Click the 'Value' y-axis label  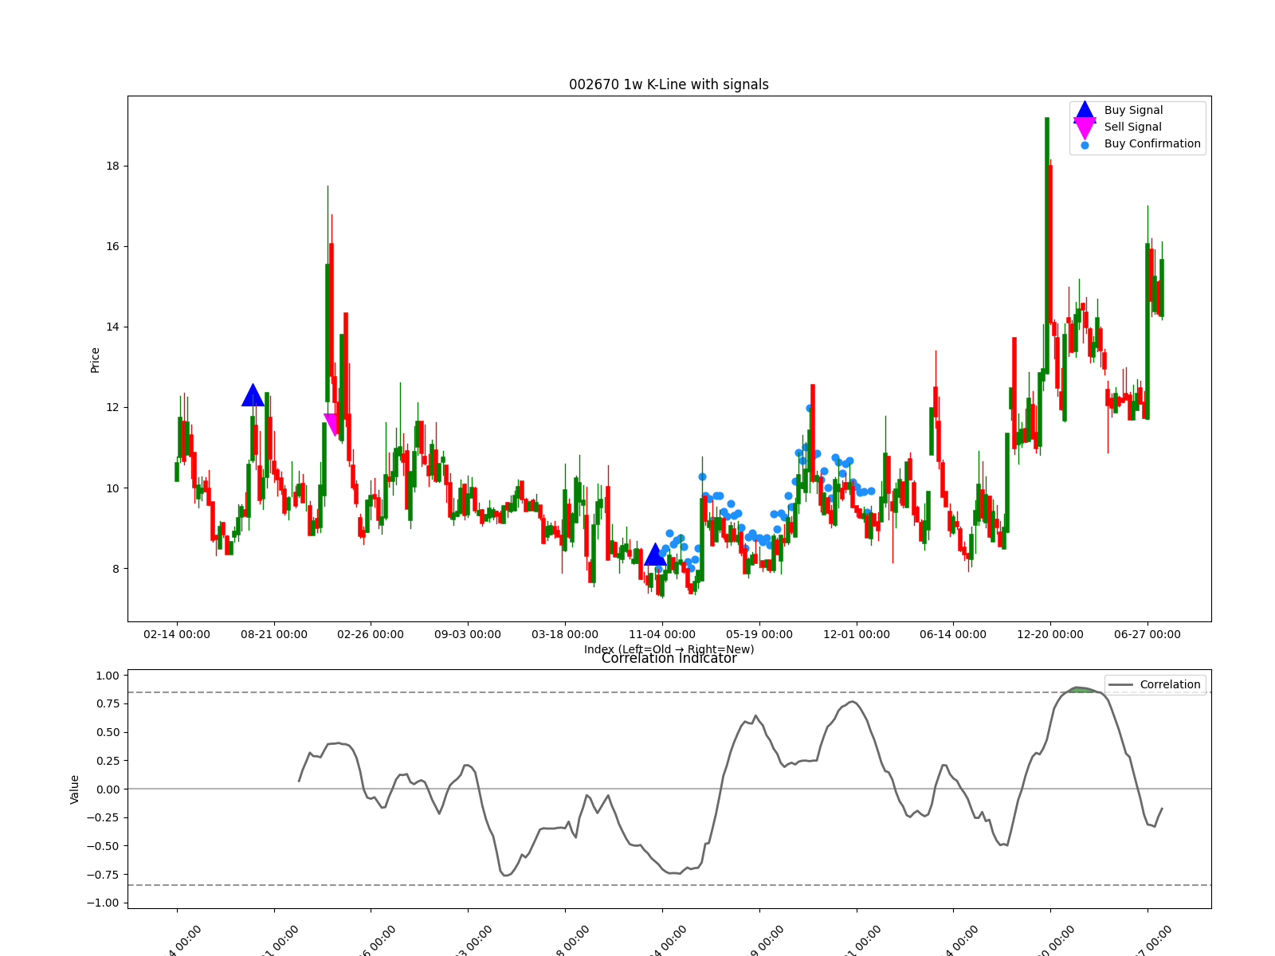tap(75, 789)
